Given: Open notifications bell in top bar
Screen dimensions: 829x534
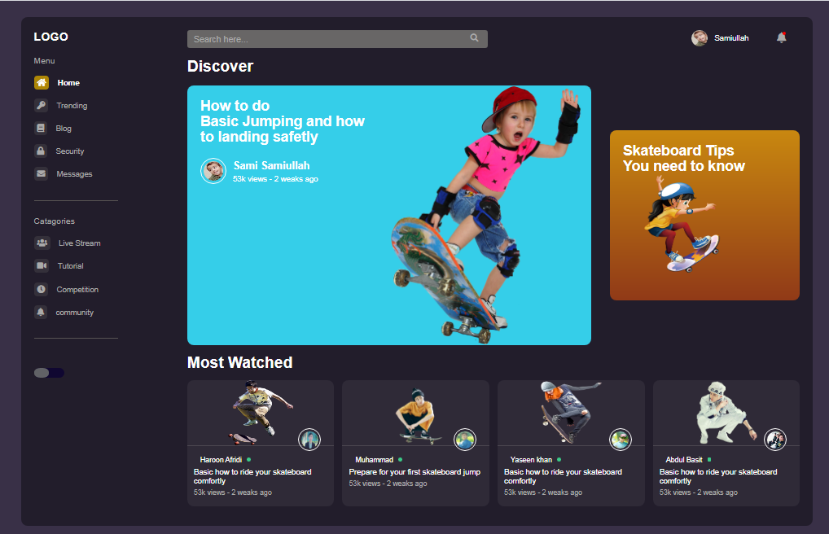Looking at the screenshot, I should (782, 38).
